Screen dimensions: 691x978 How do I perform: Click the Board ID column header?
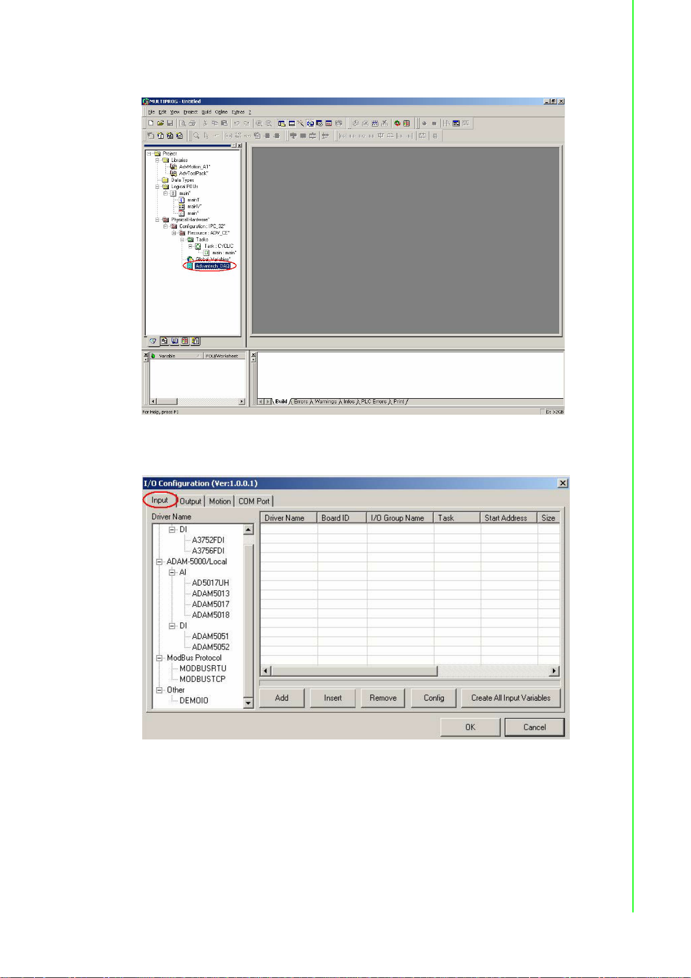point(342,518)
